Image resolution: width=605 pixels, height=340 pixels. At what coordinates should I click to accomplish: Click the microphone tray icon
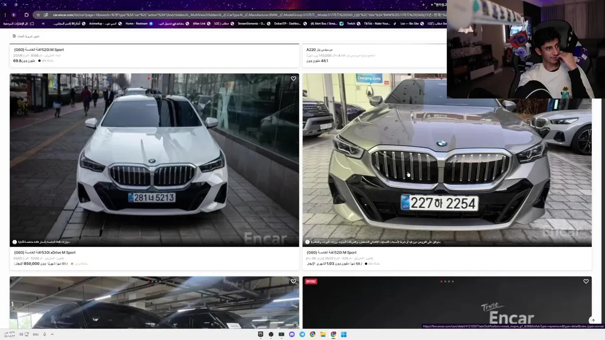(44, 334)
